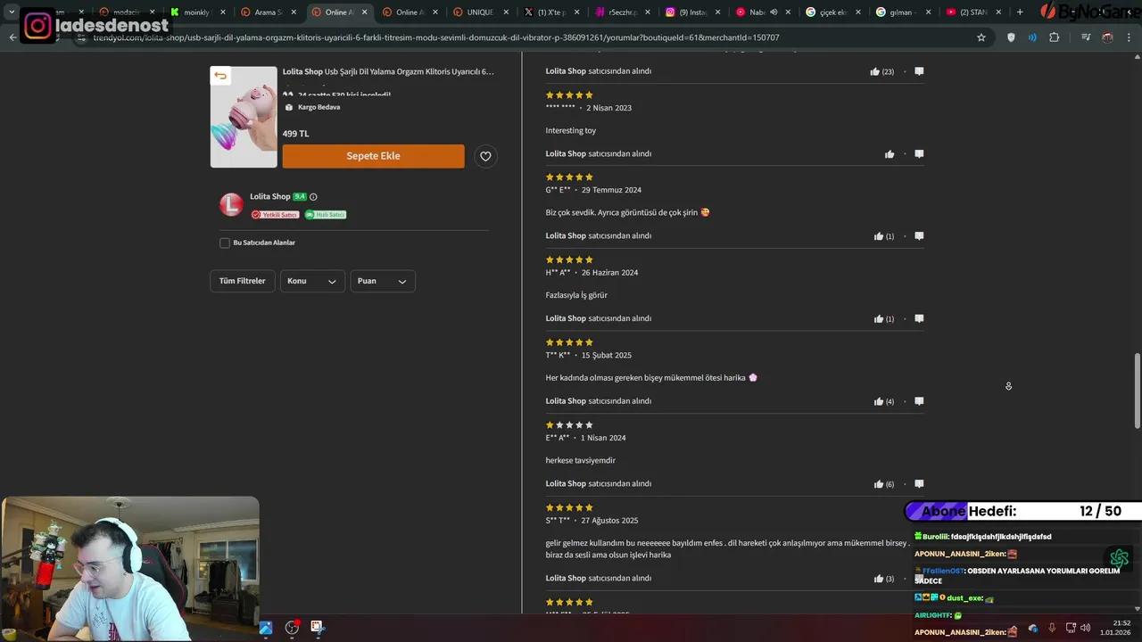The image size is (1142, 642).
Task: Open tab search dropdown at tab bar start
Action: (12, 12)
